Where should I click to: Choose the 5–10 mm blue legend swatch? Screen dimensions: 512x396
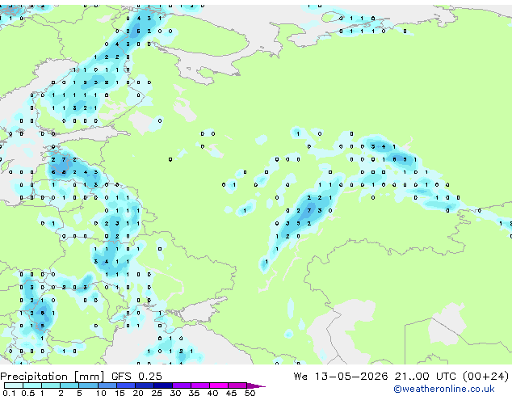(88, 385)
